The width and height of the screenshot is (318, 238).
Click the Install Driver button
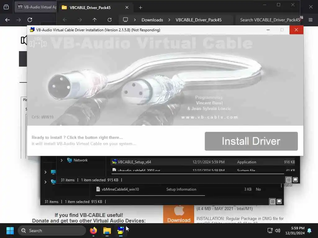point(251,141)
